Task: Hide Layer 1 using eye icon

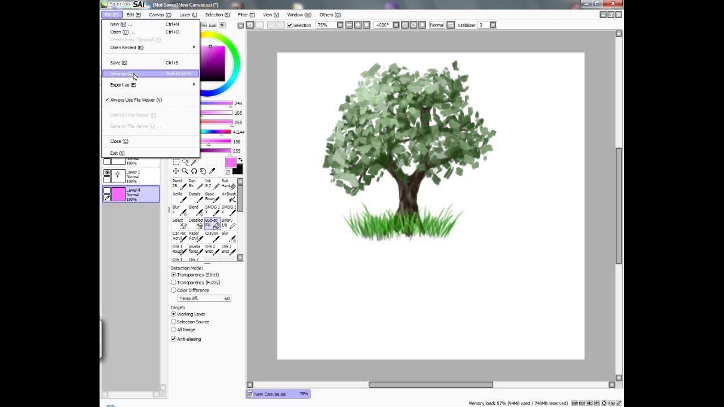Action: click(x=107, y=173)
